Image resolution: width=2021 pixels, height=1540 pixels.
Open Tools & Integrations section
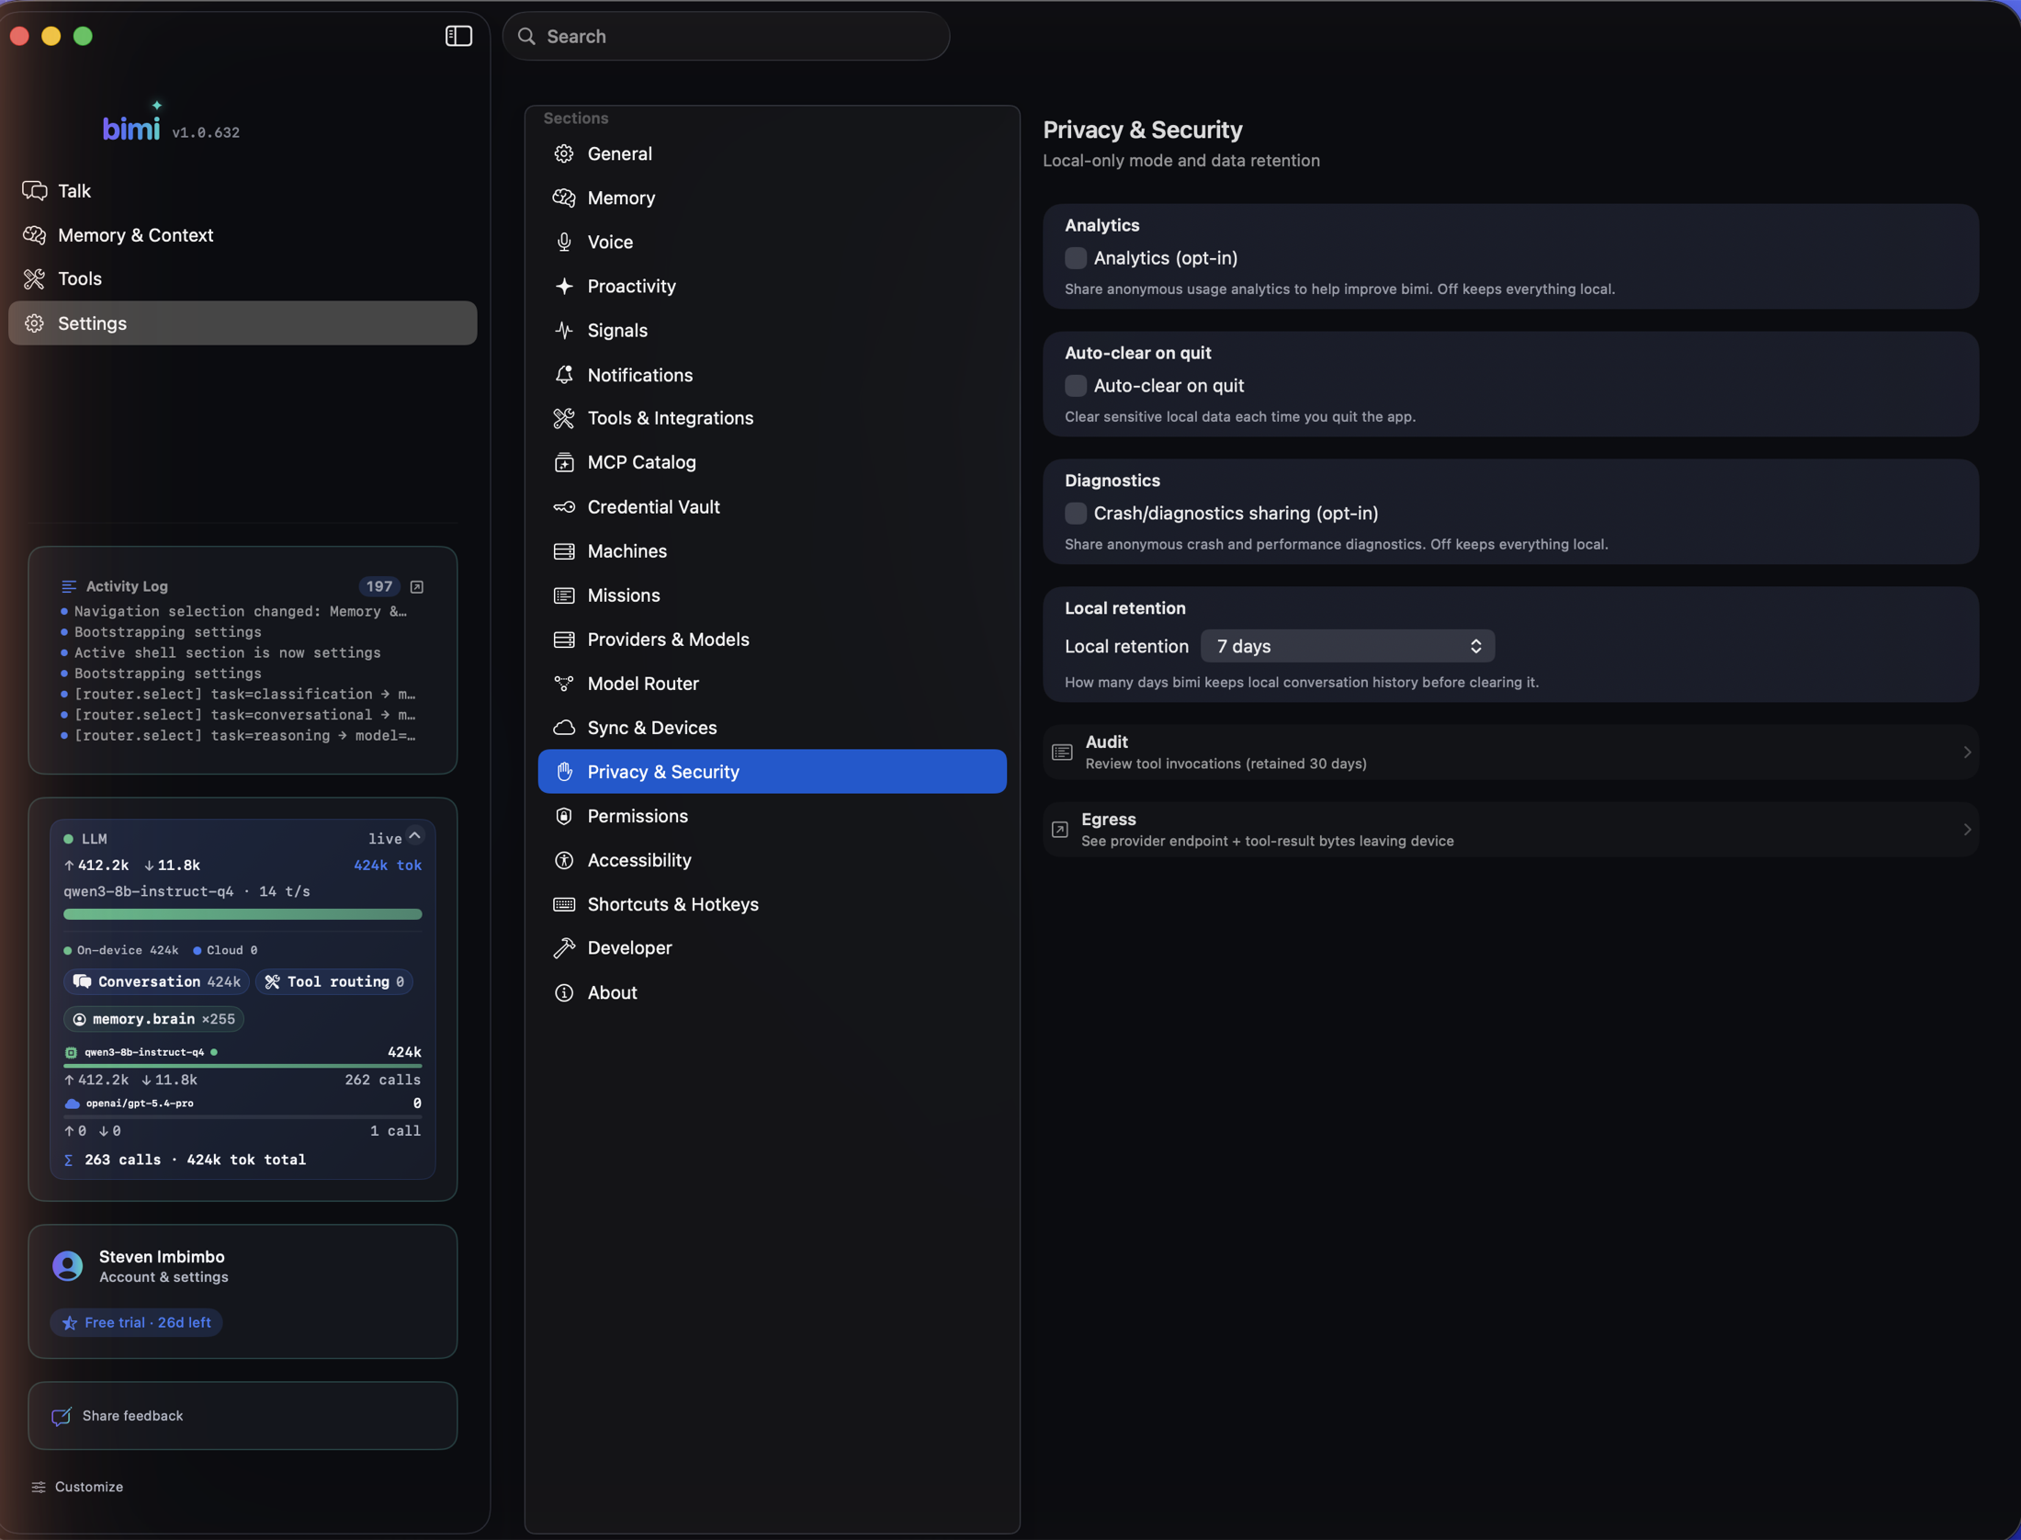(772, 418)
